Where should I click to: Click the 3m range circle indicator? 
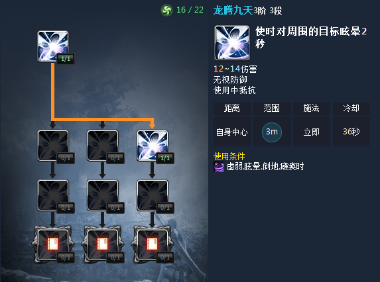pyautogui.click(x=272, y=132)
